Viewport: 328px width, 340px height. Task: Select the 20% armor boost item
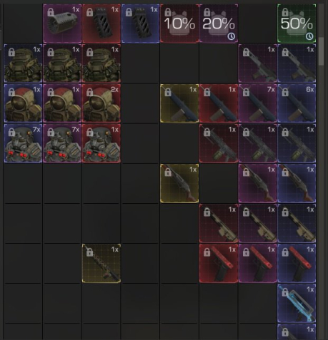(219, 24)
